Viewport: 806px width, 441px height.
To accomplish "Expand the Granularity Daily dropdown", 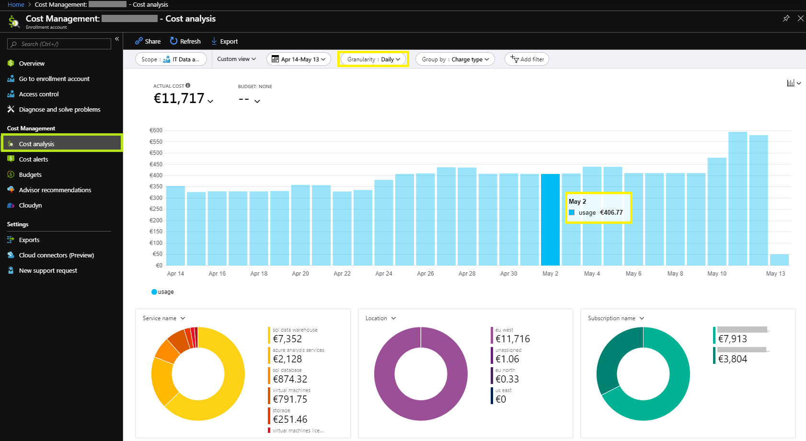I will pos(373,59).
